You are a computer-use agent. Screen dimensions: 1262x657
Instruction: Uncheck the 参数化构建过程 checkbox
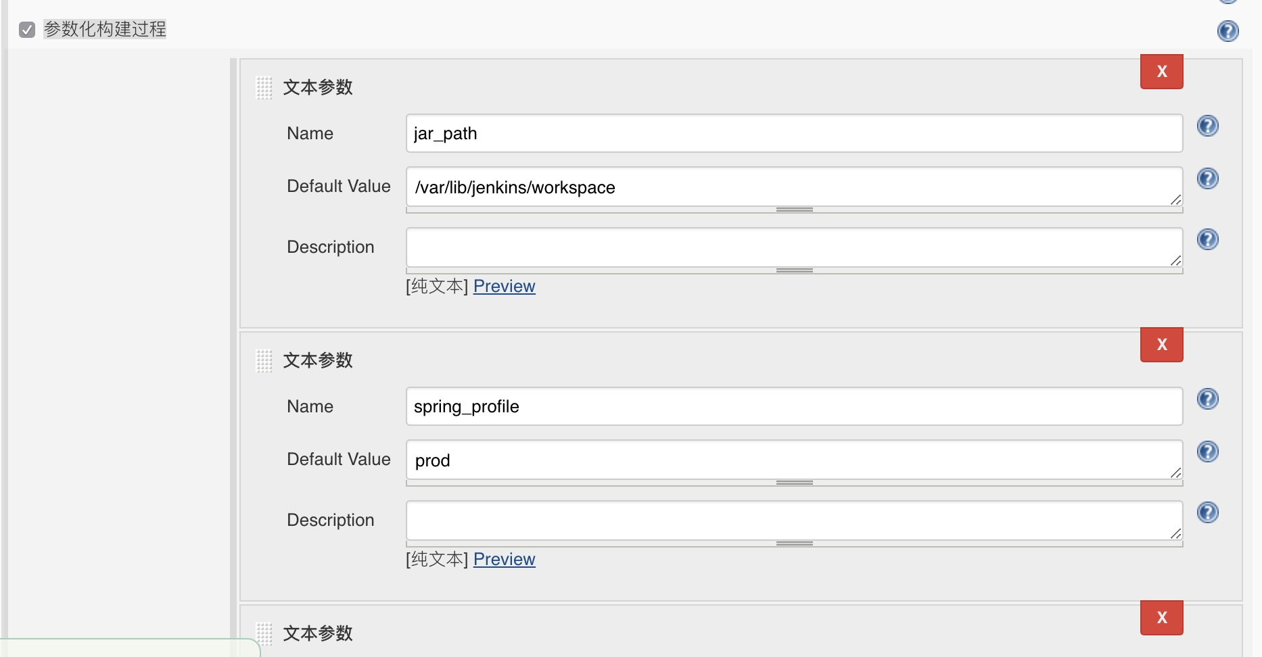coord(27,30)
